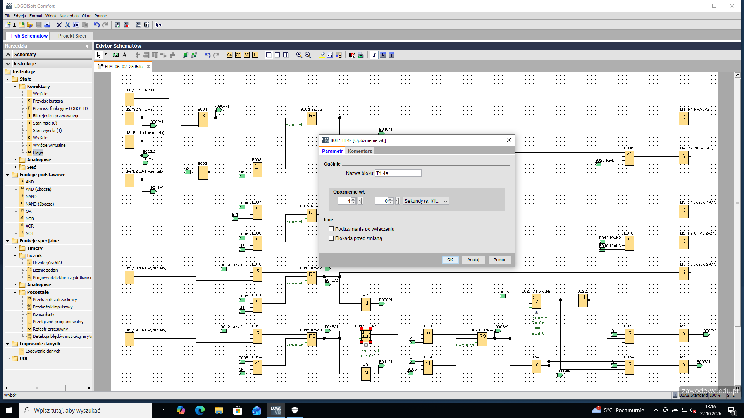Screen dimensions: 744x418
Task: Collapse the Funkcje podstawowe tree node
Action: pyautogui.click(x=8, y=175)
